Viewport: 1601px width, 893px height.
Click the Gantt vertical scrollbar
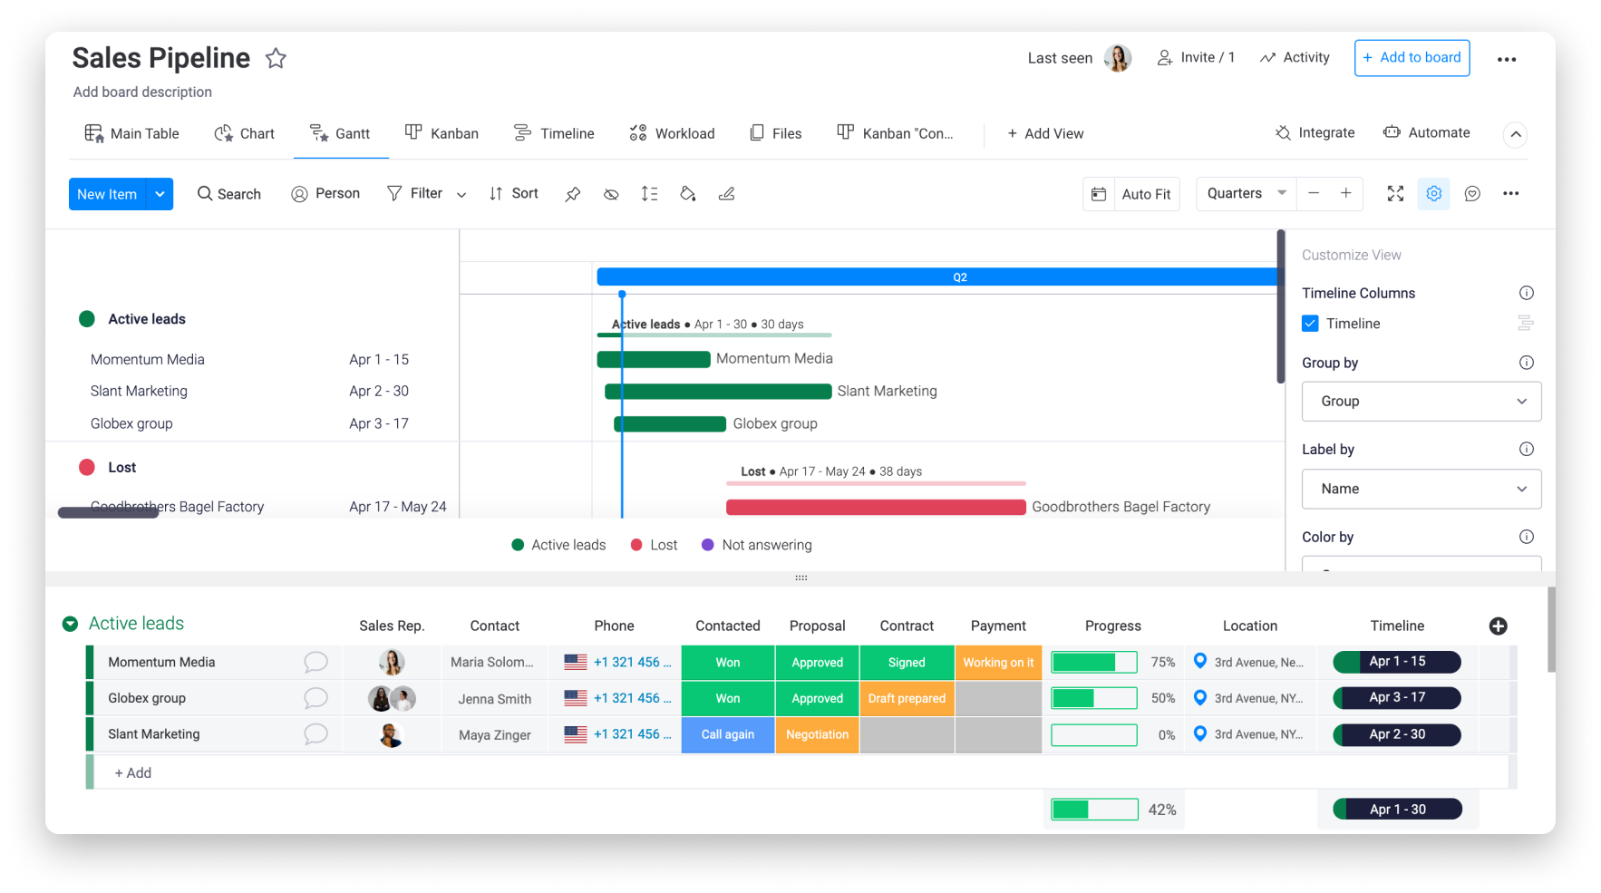[x=1280, y=306]
